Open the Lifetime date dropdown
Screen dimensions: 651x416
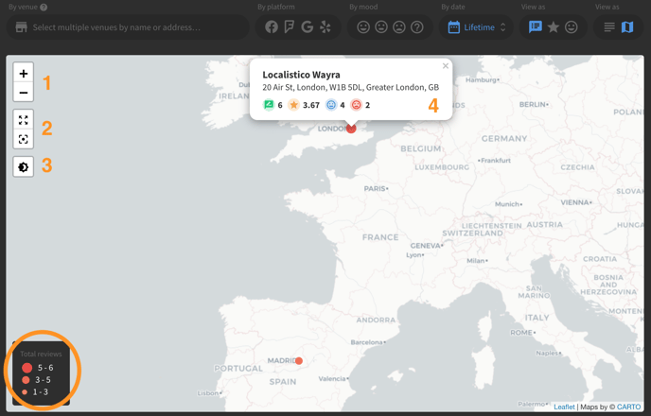476,27
